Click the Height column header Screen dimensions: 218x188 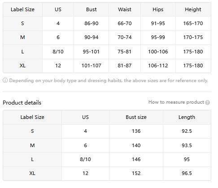tap(193, 9)
